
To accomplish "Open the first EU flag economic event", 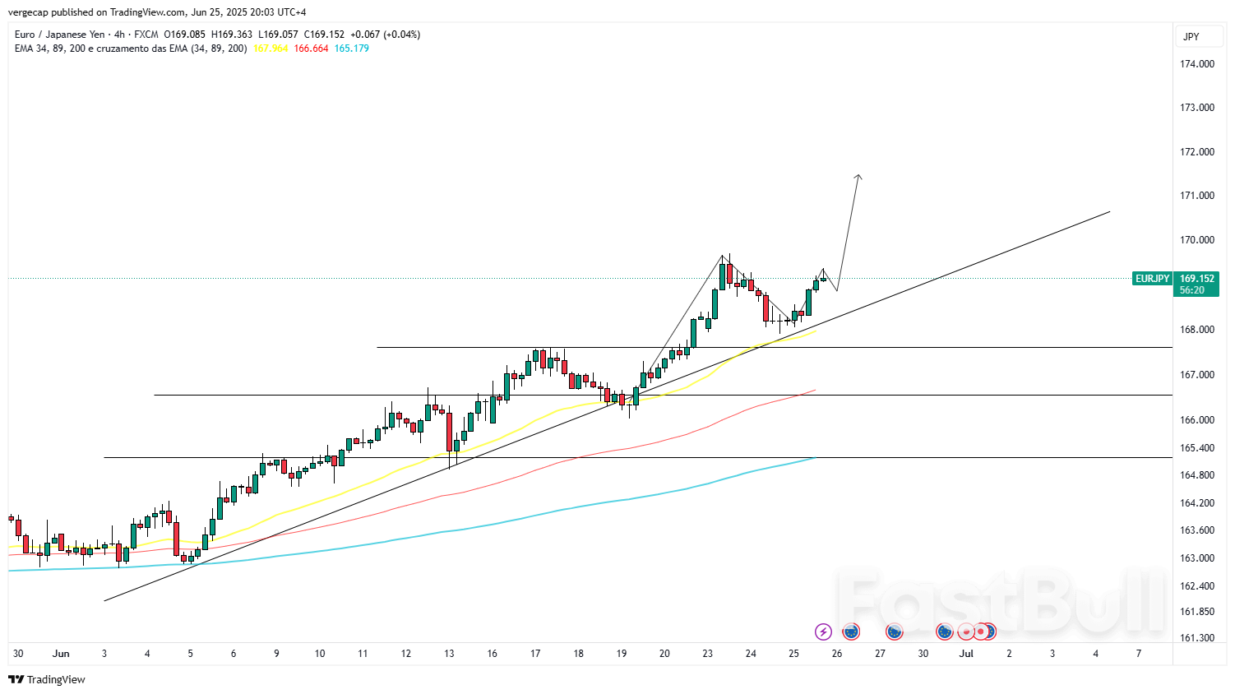I will click(x=852, y=632).
